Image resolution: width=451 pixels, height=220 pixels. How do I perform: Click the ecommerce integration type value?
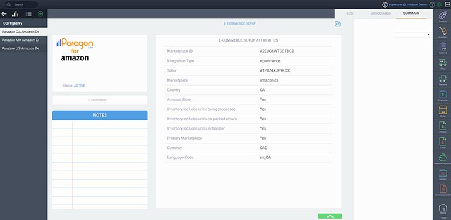pos(270,61)
